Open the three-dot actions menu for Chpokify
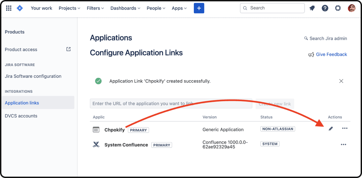 [345, 128]
